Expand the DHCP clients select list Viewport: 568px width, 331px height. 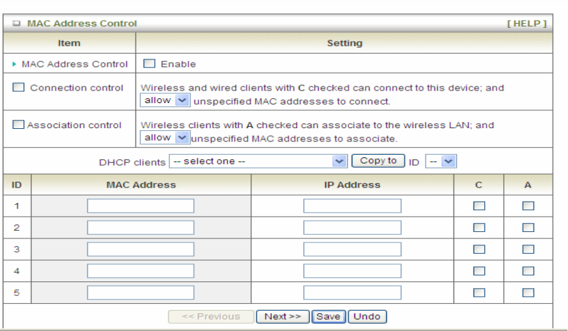(258, 161)
